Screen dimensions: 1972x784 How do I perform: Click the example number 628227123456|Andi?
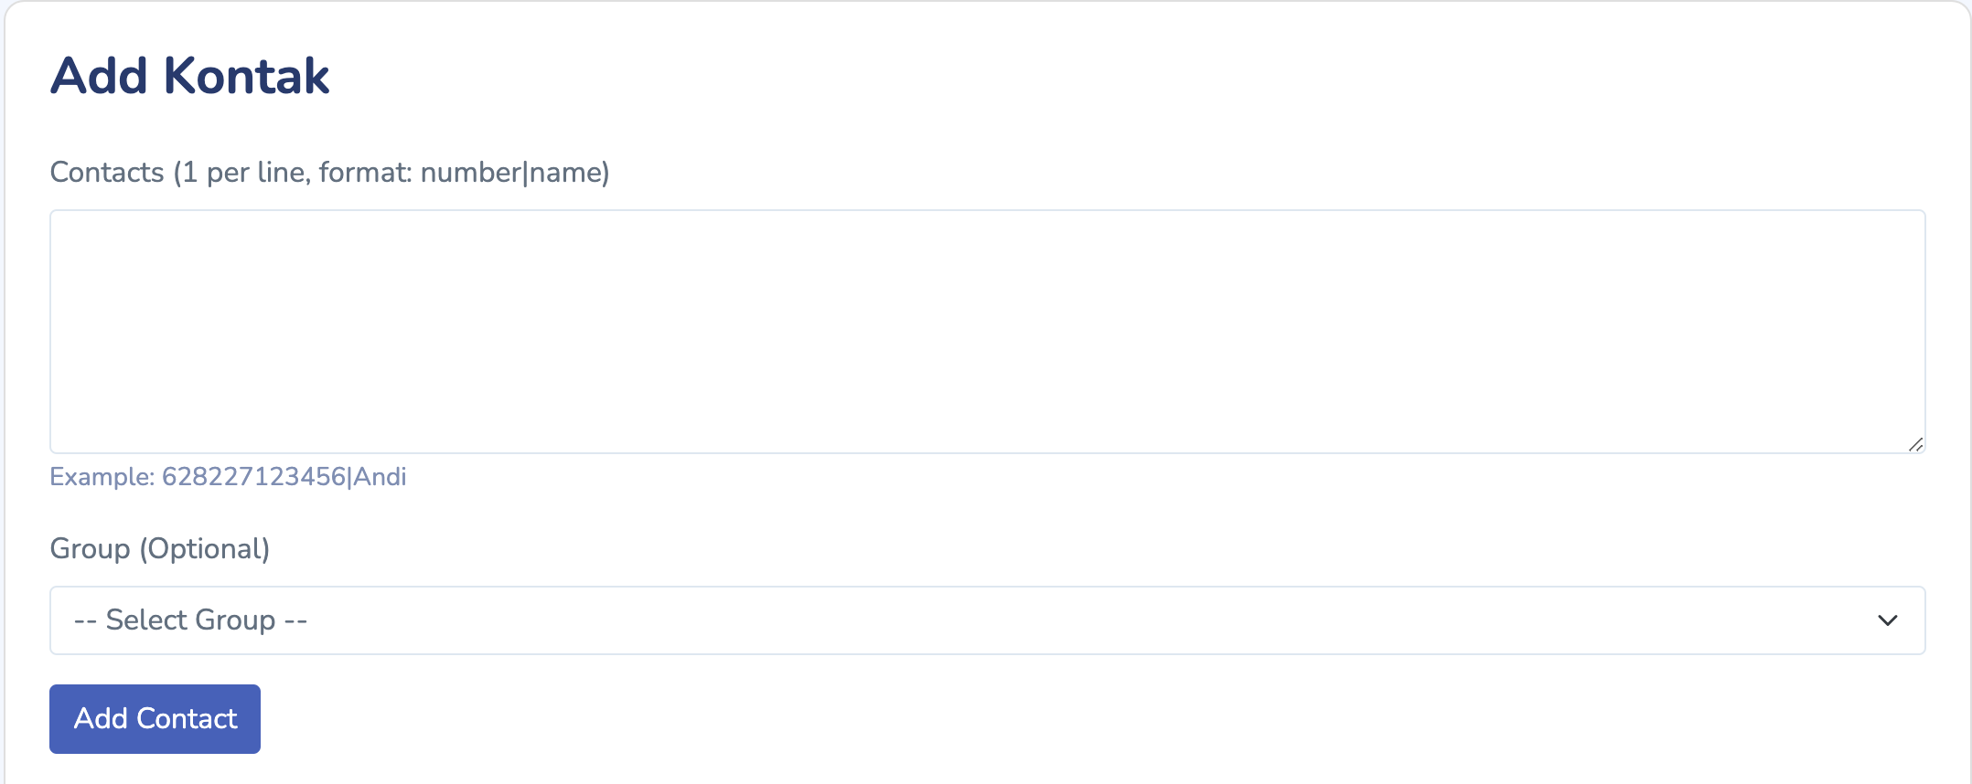click(284, 477)
